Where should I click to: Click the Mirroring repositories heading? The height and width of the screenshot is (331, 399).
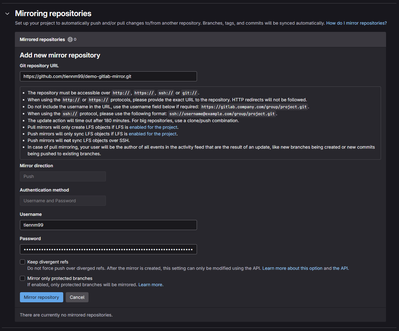click(x=53, y=14)
